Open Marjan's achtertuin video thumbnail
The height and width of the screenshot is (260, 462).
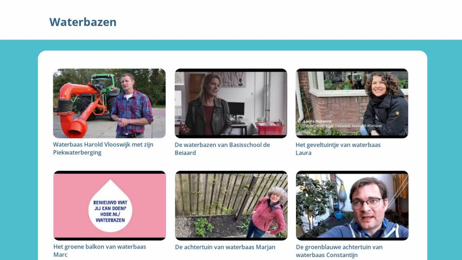coord(231,206)
